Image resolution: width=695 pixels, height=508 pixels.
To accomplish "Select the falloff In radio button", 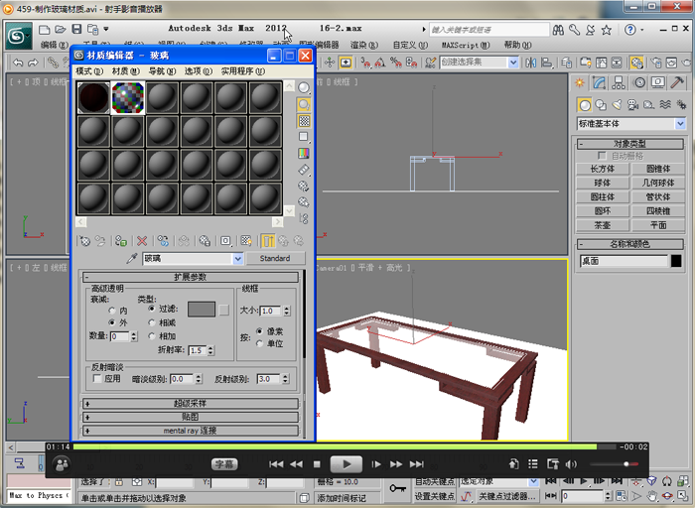I will pos(112,311).
